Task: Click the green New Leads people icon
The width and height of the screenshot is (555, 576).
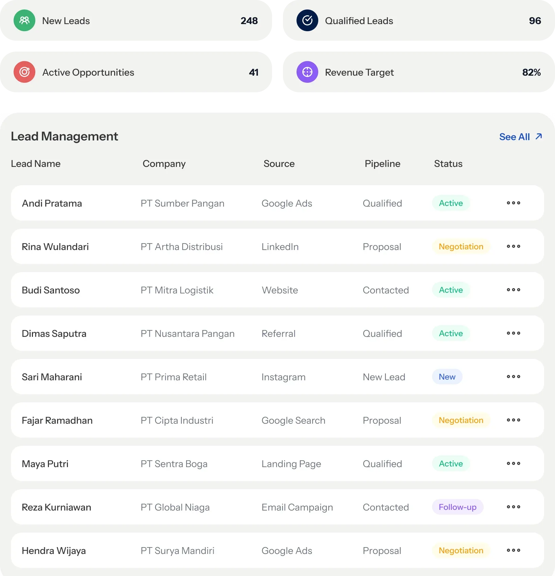Action: click(24, 20)
